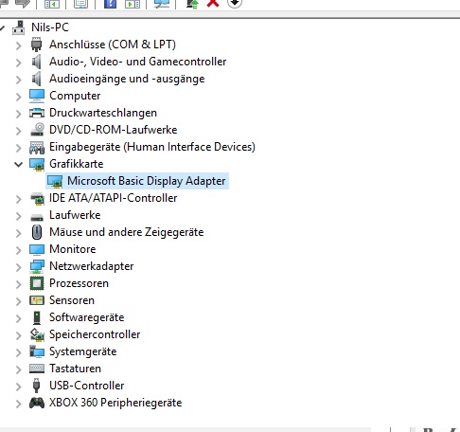Viewport: 460px width, 432px height.
Task: Click the printer icon beside Druckwarteschlangen
Action: (37, 113)
